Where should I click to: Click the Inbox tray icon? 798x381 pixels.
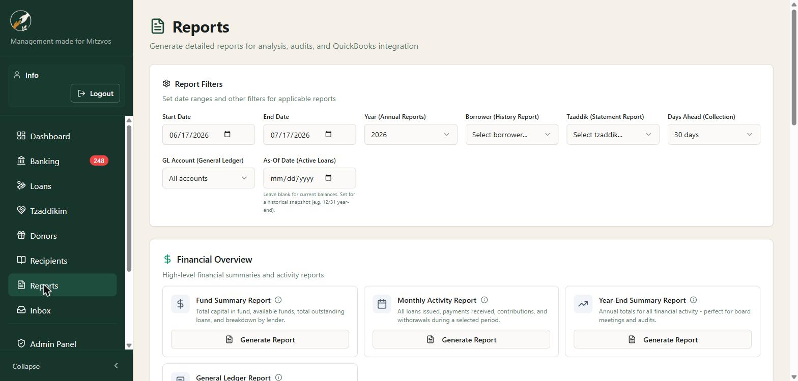click(x=21, y=310)
